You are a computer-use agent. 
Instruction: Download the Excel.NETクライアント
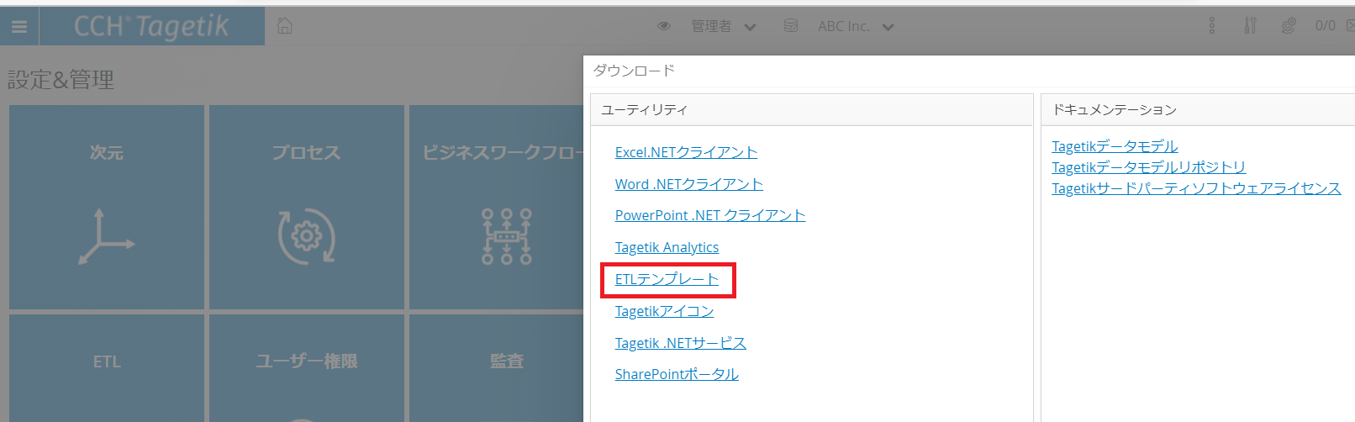[686, 152]
